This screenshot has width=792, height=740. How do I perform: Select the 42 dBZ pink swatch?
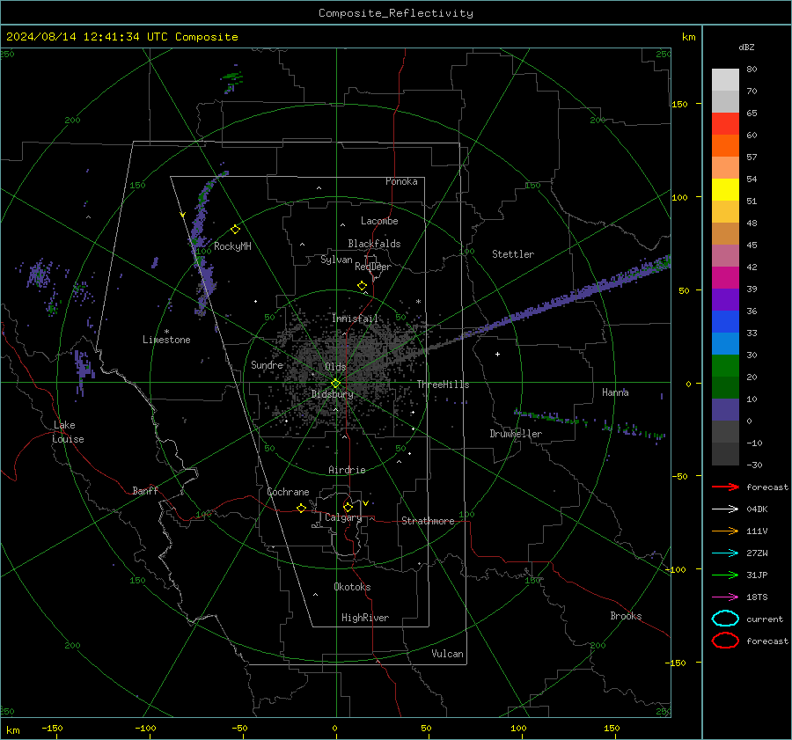pos(725,255)
